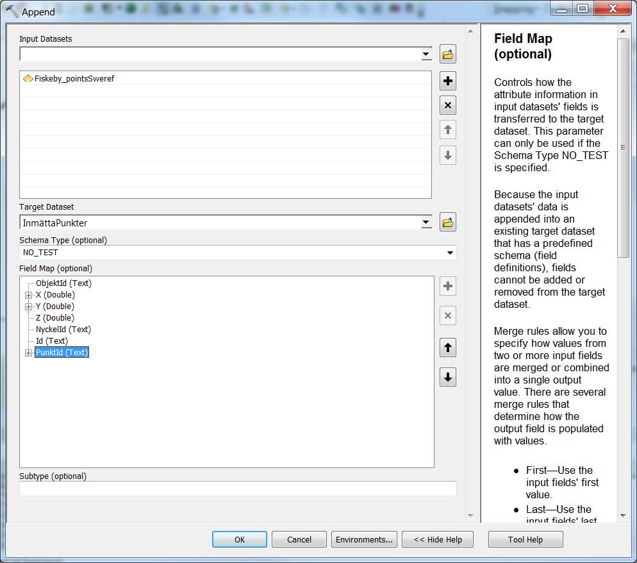Select Fiskeby_pointsSweref in input list

[x=74, y=78]
